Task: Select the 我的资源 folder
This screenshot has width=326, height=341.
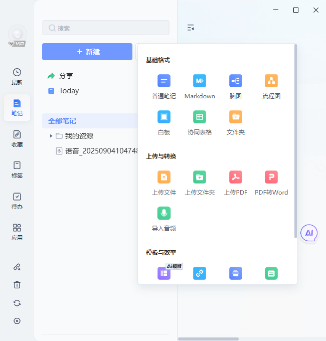Action: [x=75, y=136]
